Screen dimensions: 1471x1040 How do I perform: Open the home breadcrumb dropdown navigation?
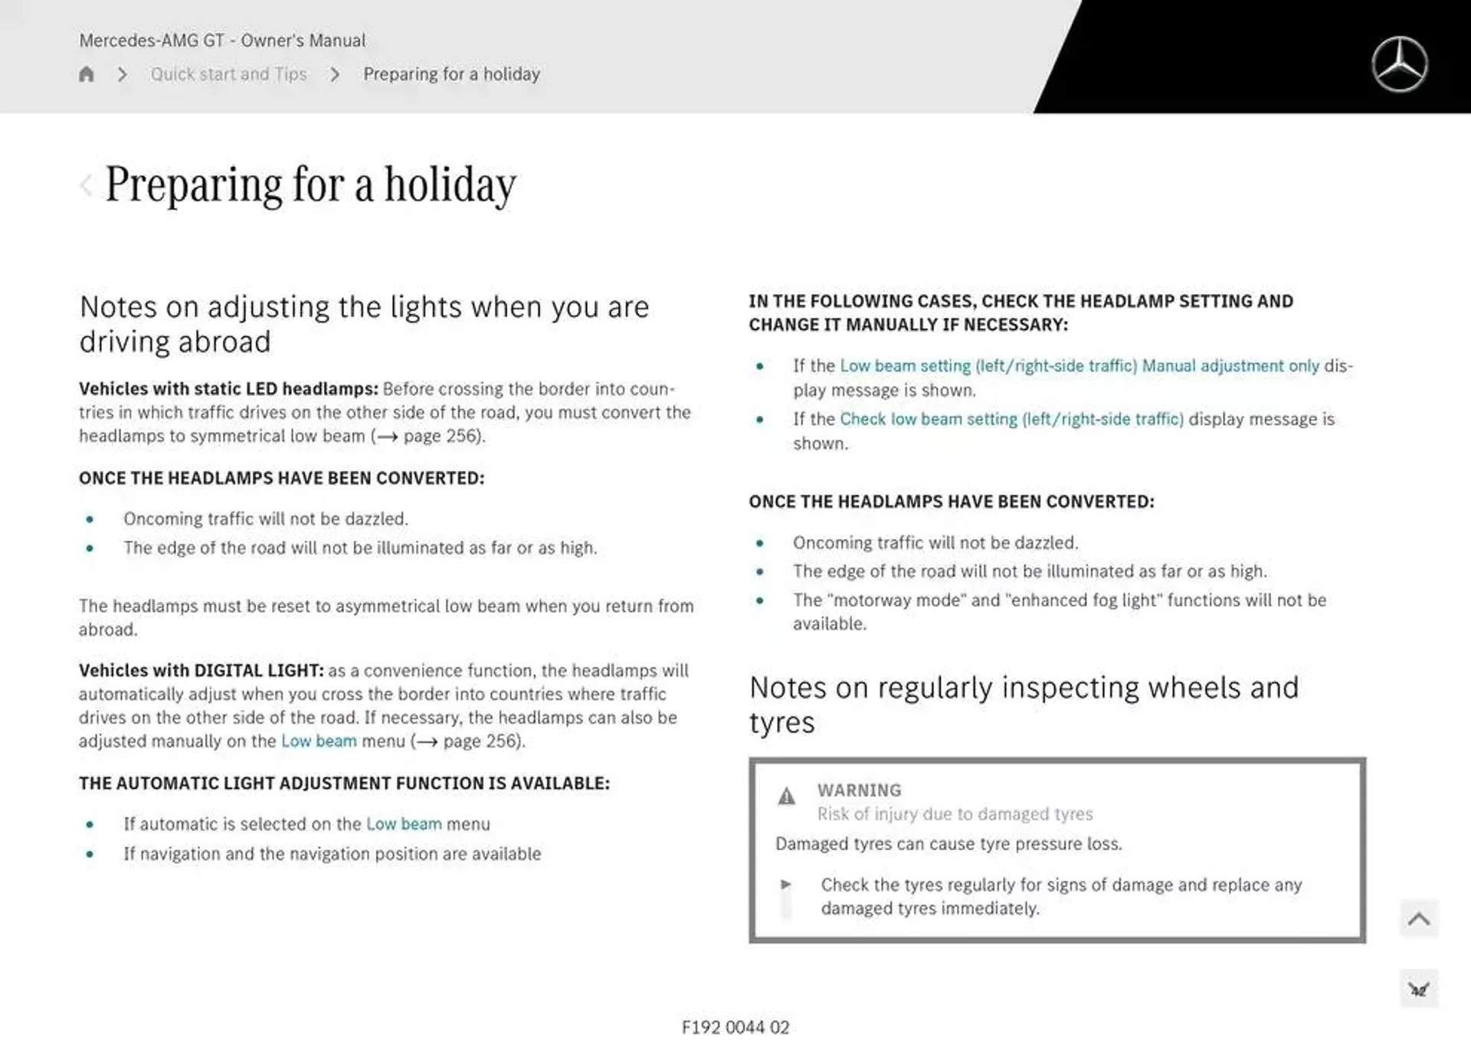coord(86,74)
